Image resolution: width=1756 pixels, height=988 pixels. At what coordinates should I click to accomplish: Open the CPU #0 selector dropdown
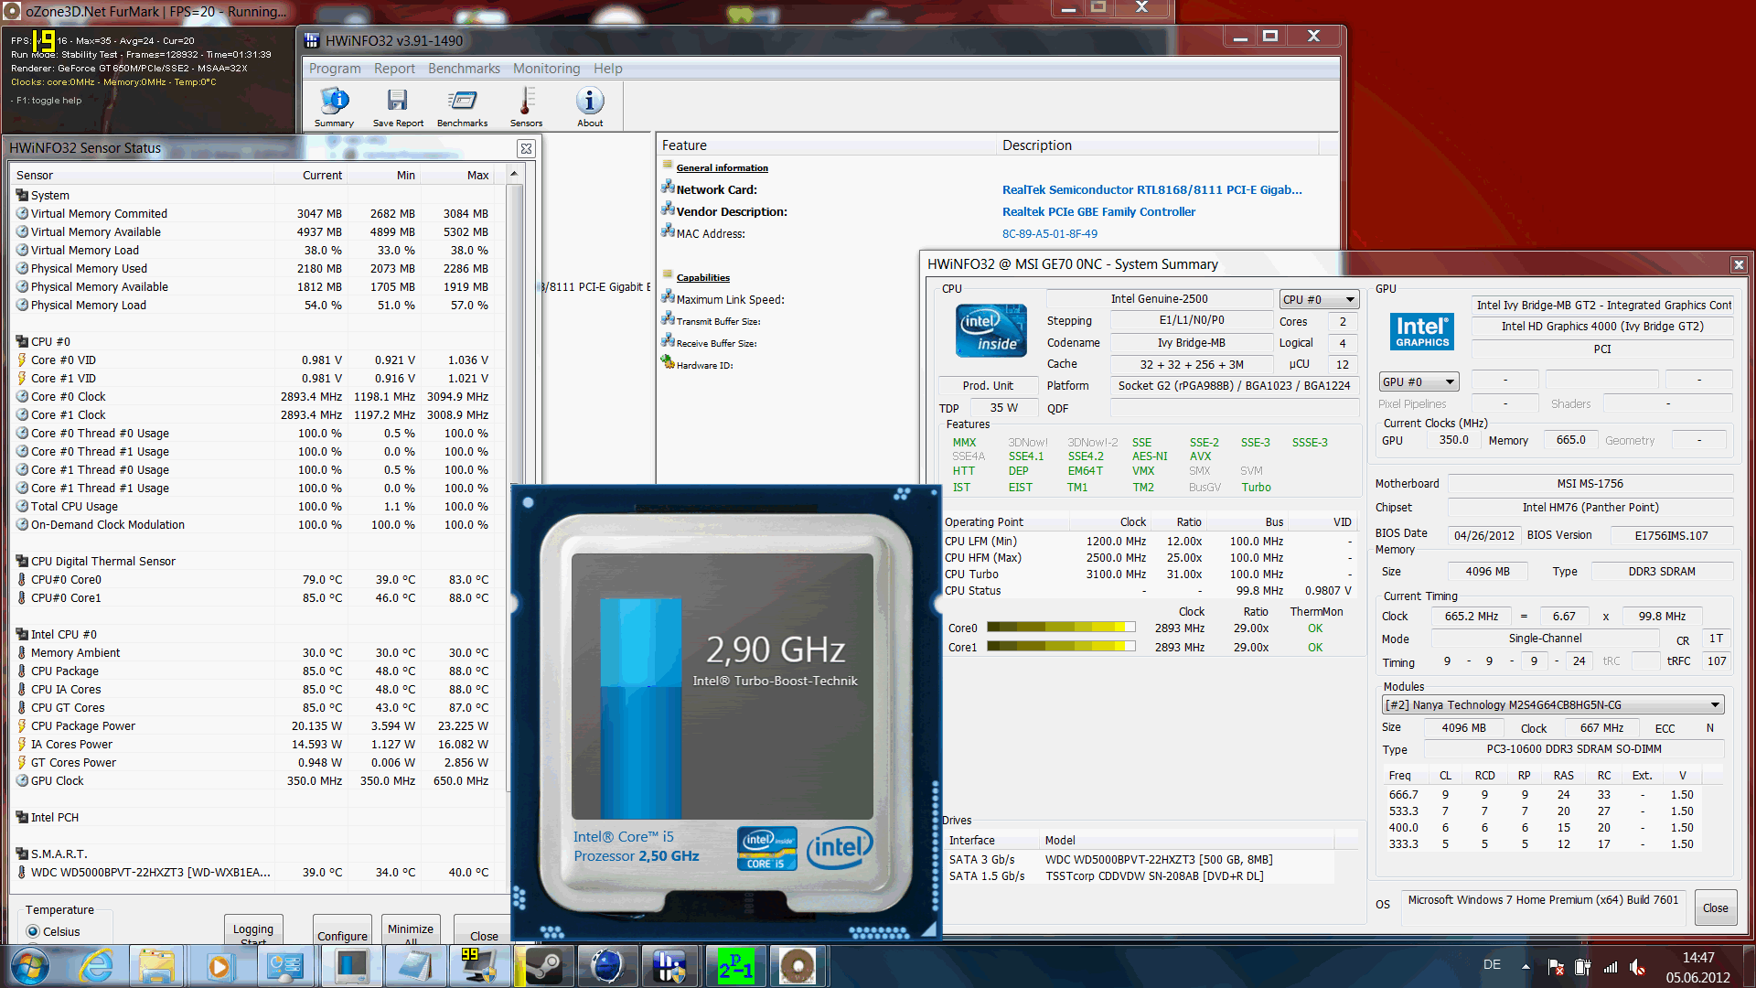coord(1318,299)
